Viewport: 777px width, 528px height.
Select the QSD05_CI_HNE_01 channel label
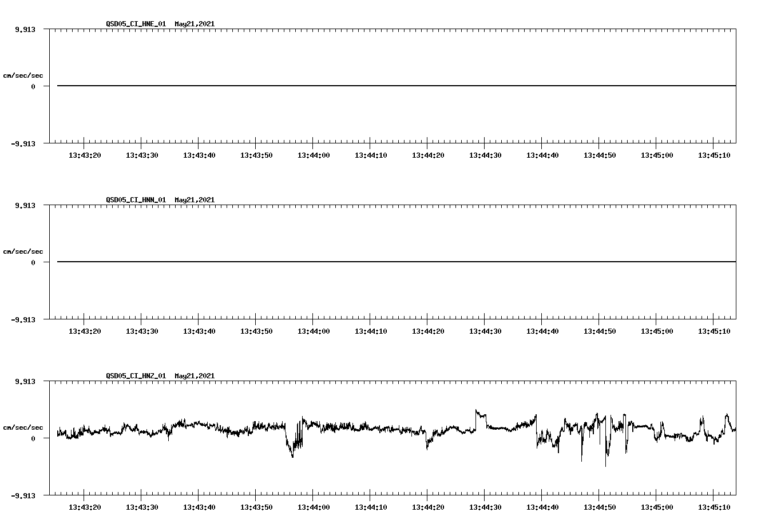coord(134,25)
